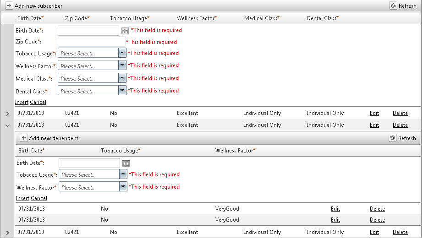Click the top Refresh icon in subscriber grid

(x=393, y=6)
